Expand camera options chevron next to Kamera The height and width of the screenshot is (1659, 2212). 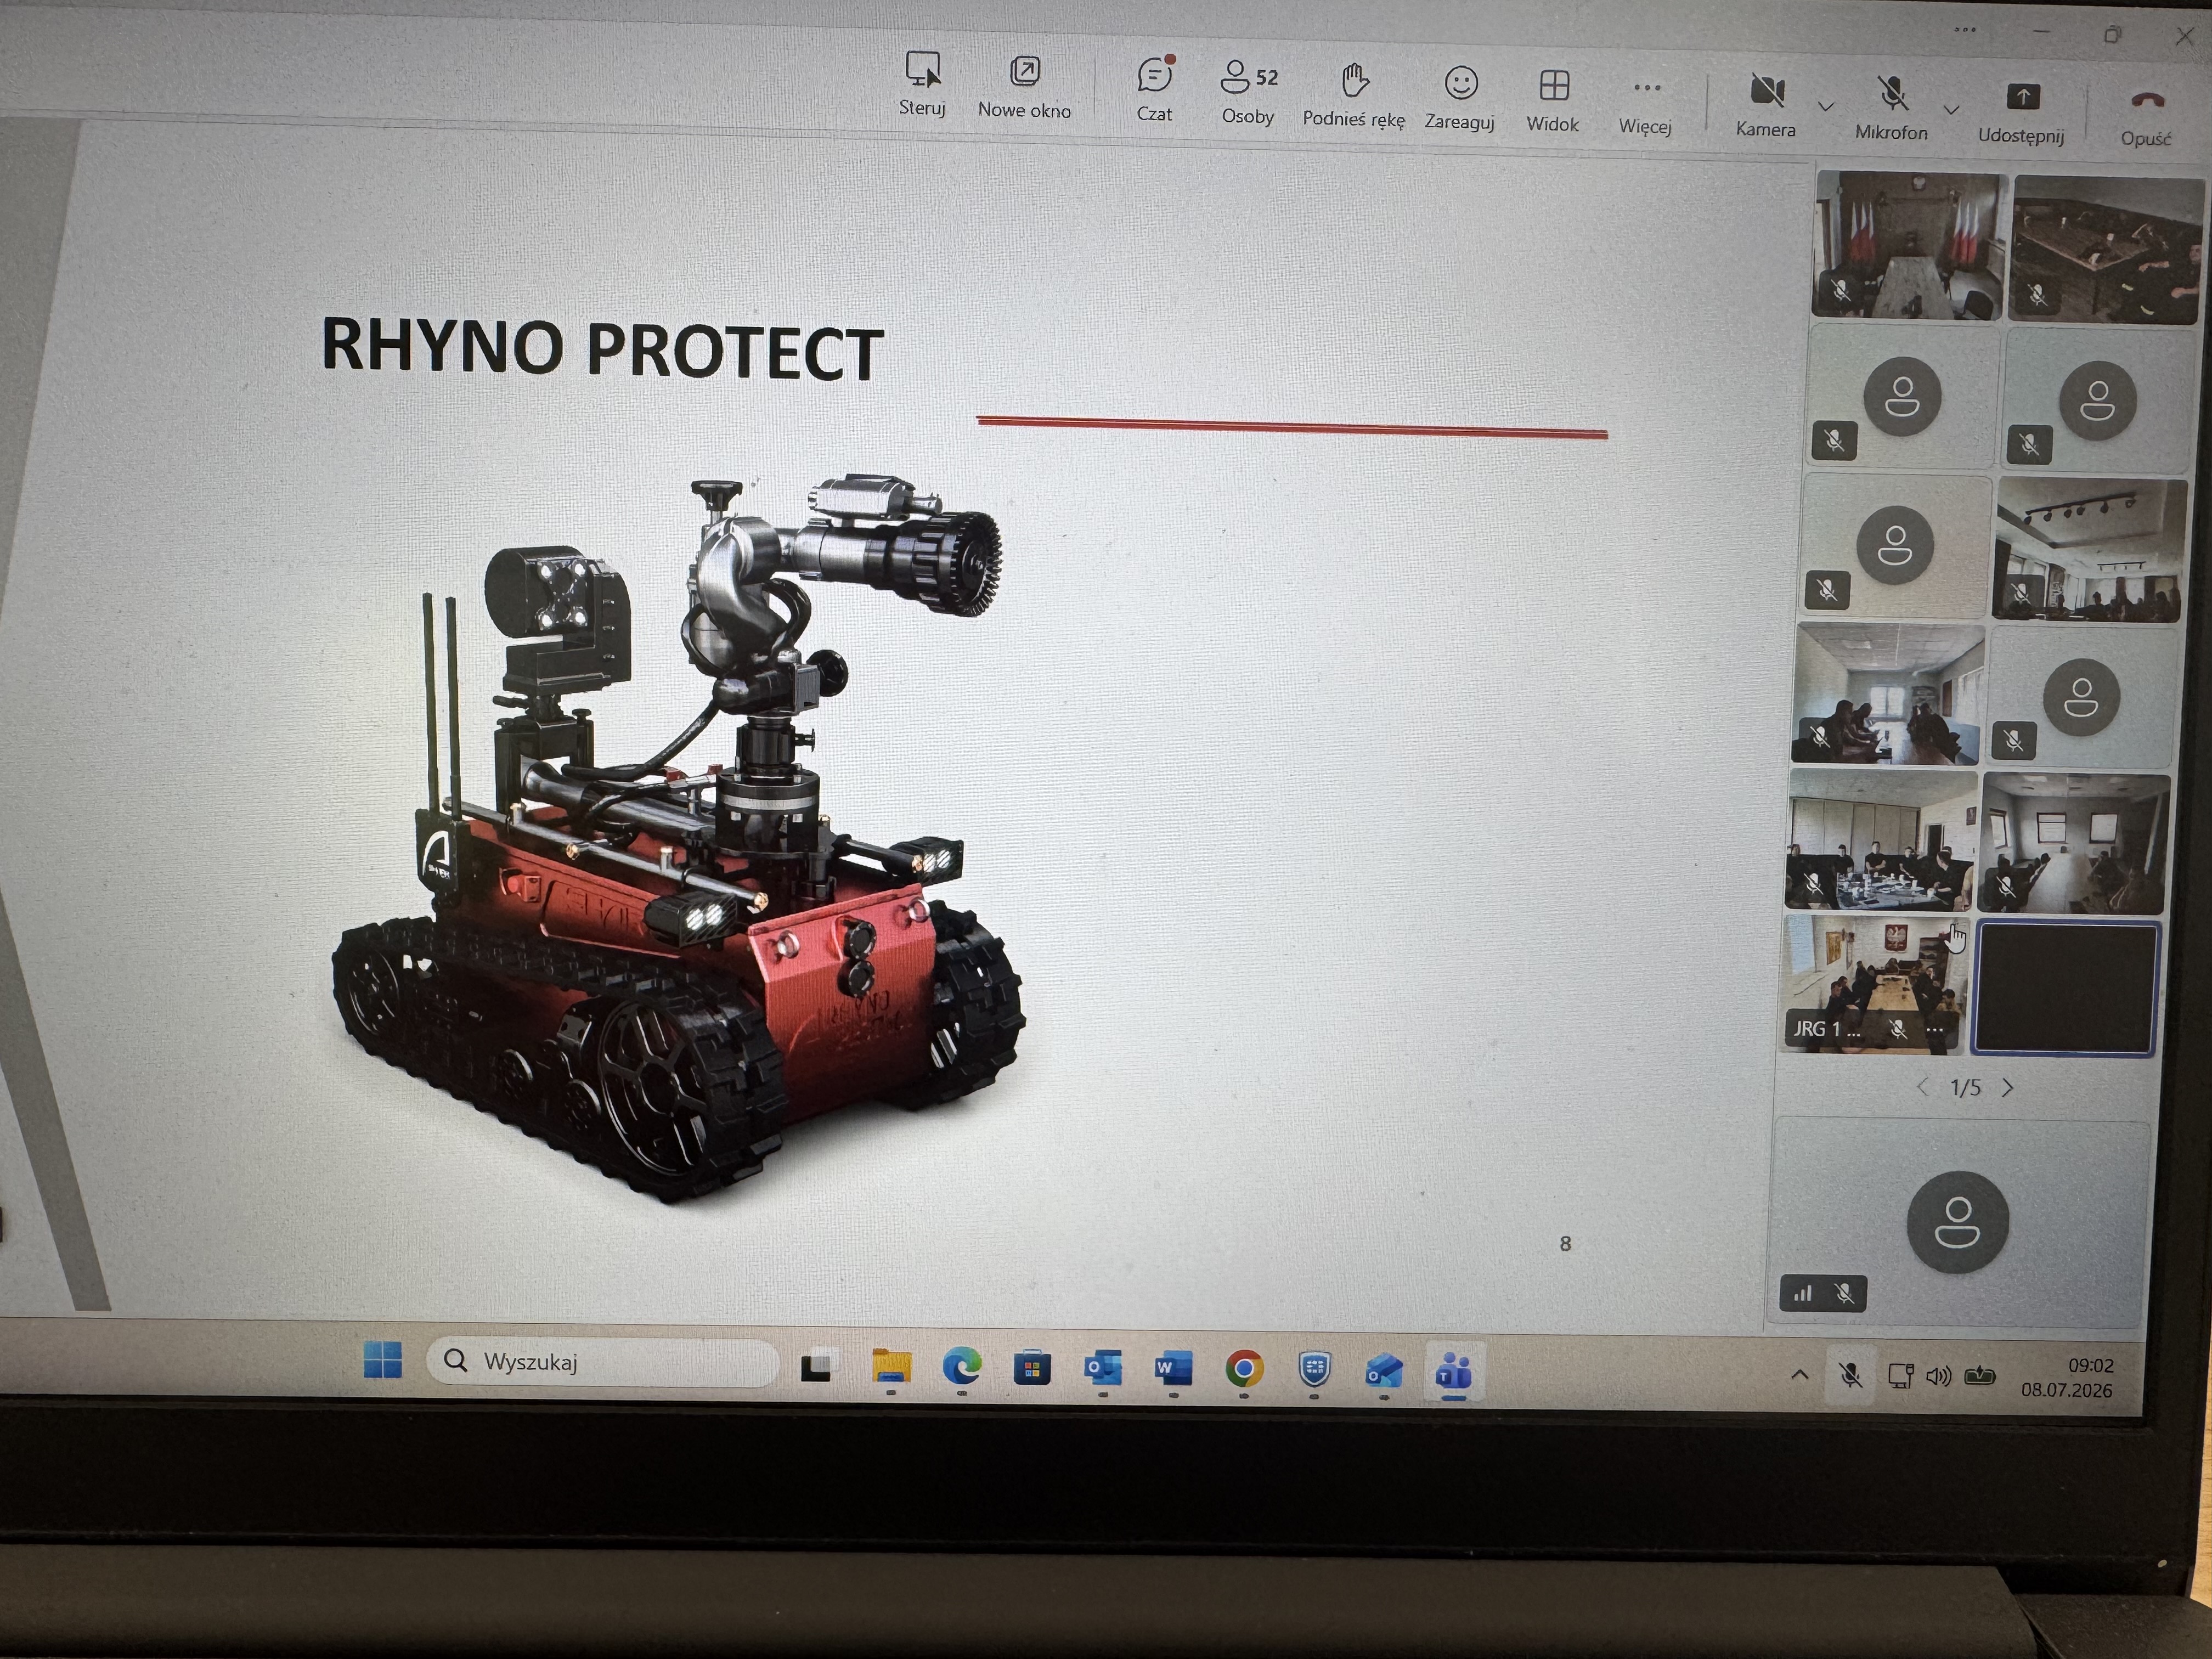[x=1825, y=106]
